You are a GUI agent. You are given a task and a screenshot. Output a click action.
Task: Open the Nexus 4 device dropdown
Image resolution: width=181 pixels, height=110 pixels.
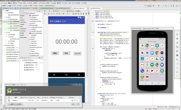coord(57,11)
